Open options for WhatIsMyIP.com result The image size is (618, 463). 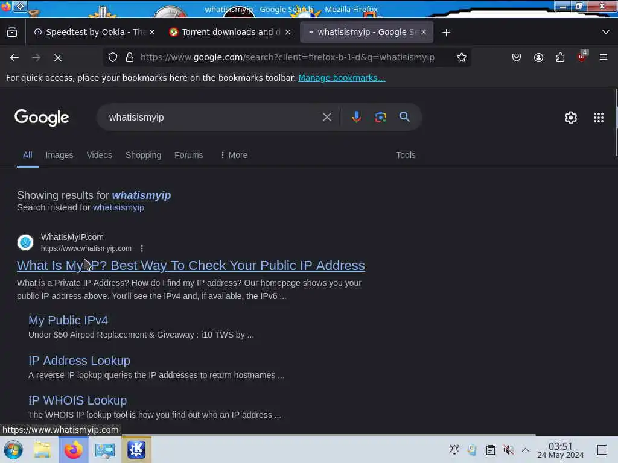142,248
